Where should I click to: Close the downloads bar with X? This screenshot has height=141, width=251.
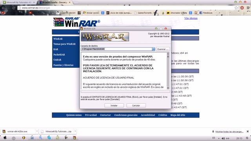[x=247, y=132]
